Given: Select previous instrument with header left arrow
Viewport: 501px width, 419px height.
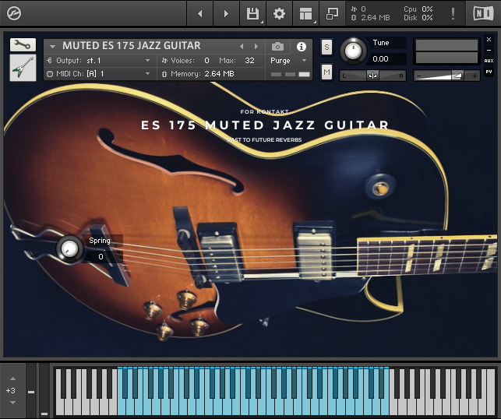Looking at the screenshot, I should 242,46.
